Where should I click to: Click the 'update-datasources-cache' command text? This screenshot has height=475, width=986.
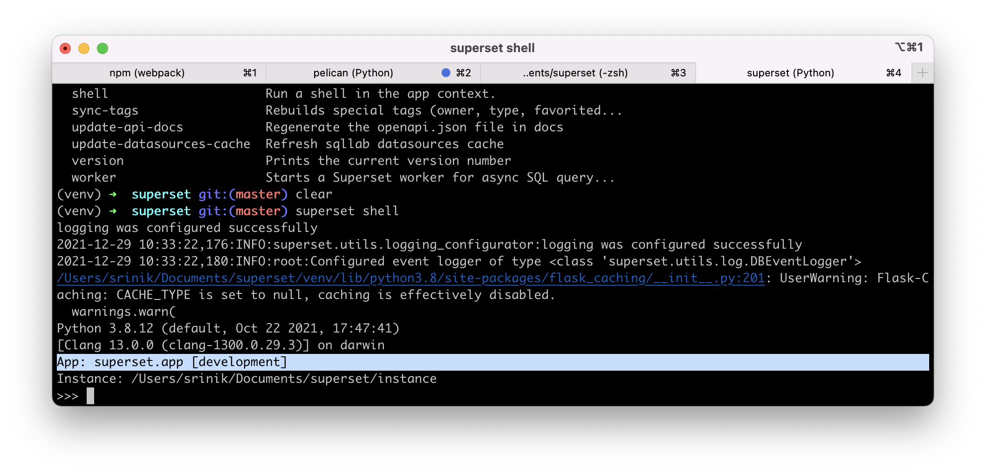pyautogui.click(x=161, y=144)
